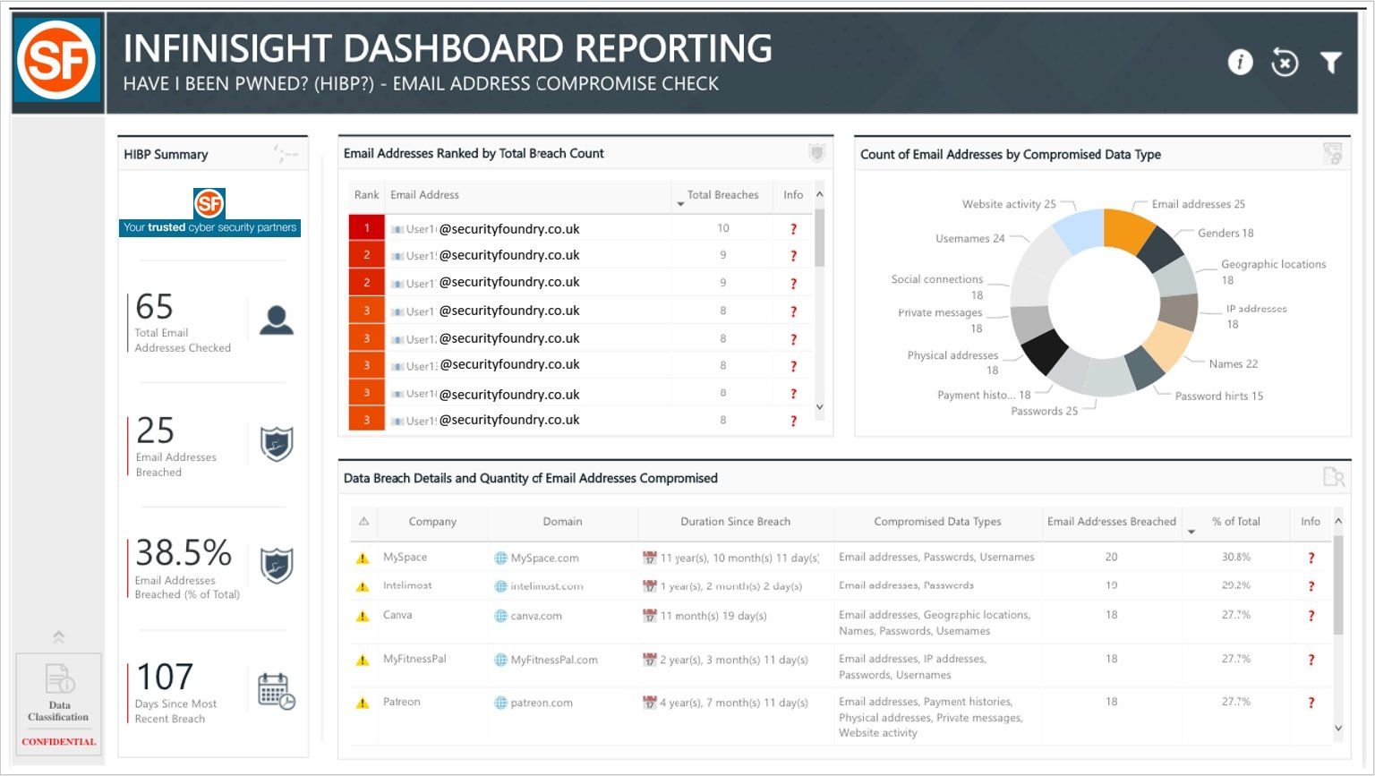Click the email ranking table scrollbar thumb
The height and width of the screenshot is (776, 1375).
[x=819, y=237]
